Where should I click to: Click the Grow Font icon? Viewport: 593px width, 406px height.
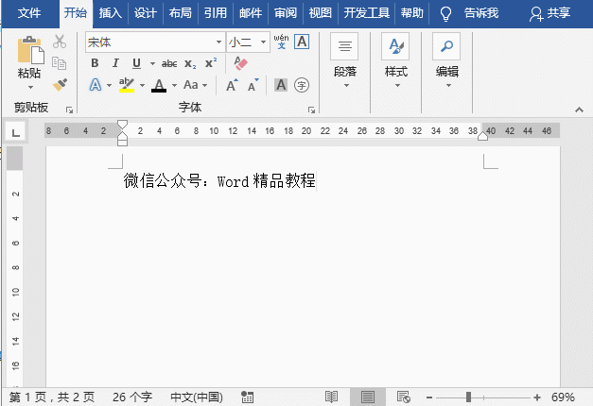tap(232, 85)
